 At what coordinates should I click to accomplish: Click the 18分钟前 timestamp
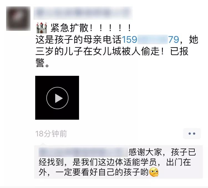51,134
